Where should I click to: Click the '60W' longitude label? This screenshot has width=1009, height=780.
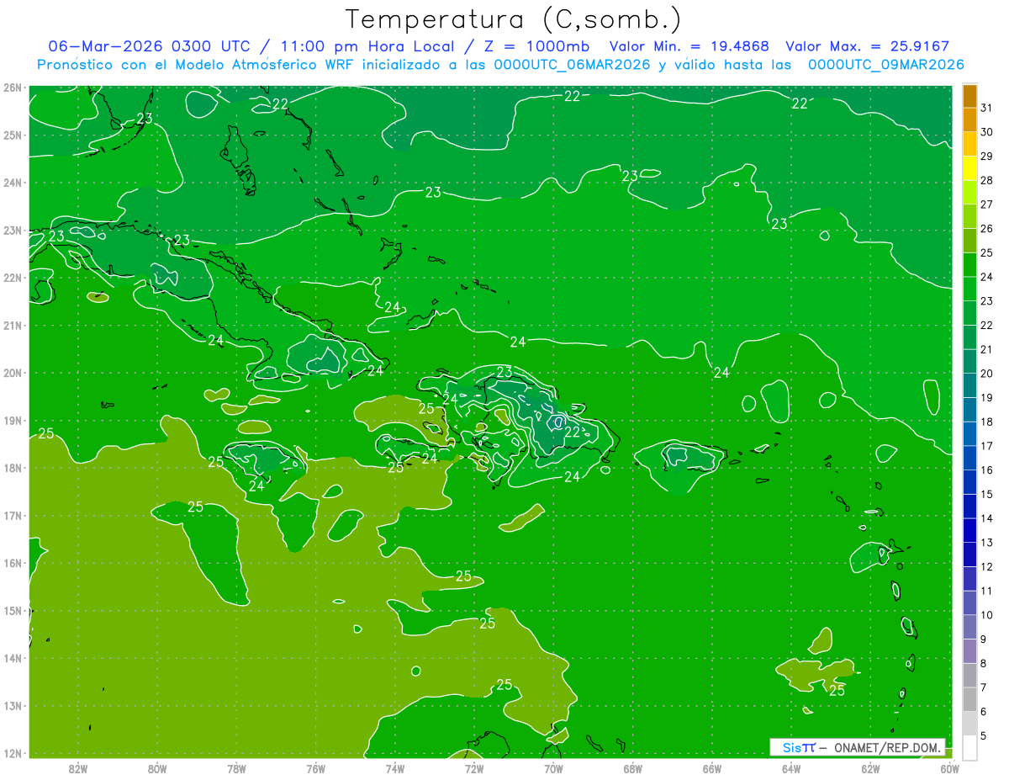click(x=950, y=768)
